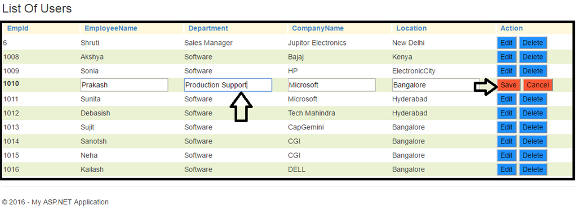Edit the Sujit CapGemini row

tap(507, 127)
